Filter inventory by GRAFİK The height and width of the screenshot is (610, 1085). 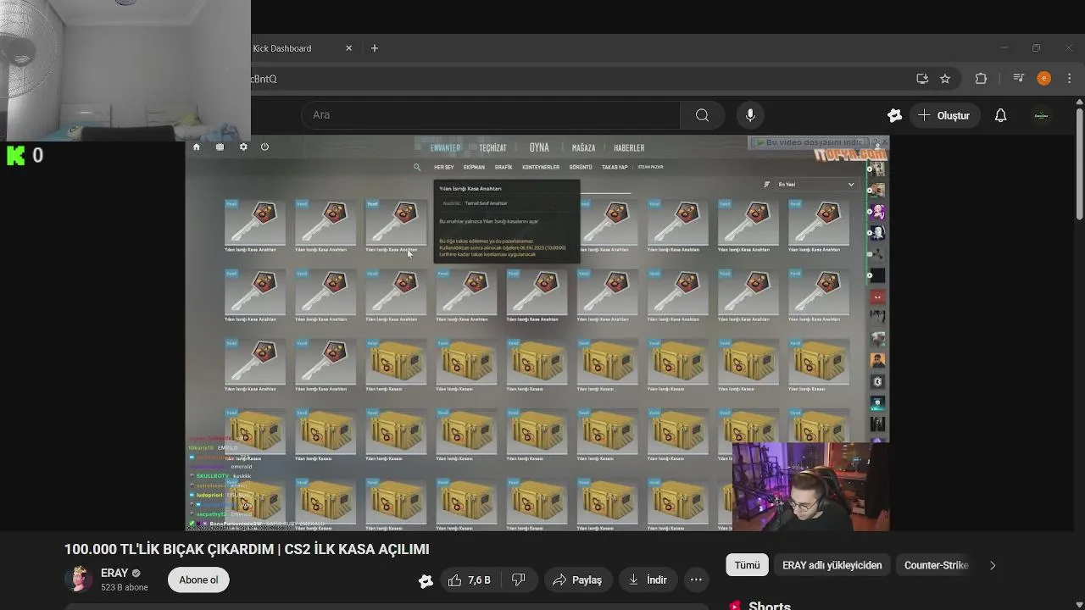coord(504,167)
